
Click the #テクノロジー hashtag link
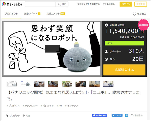pyautogui.click(x=30, y=106)
